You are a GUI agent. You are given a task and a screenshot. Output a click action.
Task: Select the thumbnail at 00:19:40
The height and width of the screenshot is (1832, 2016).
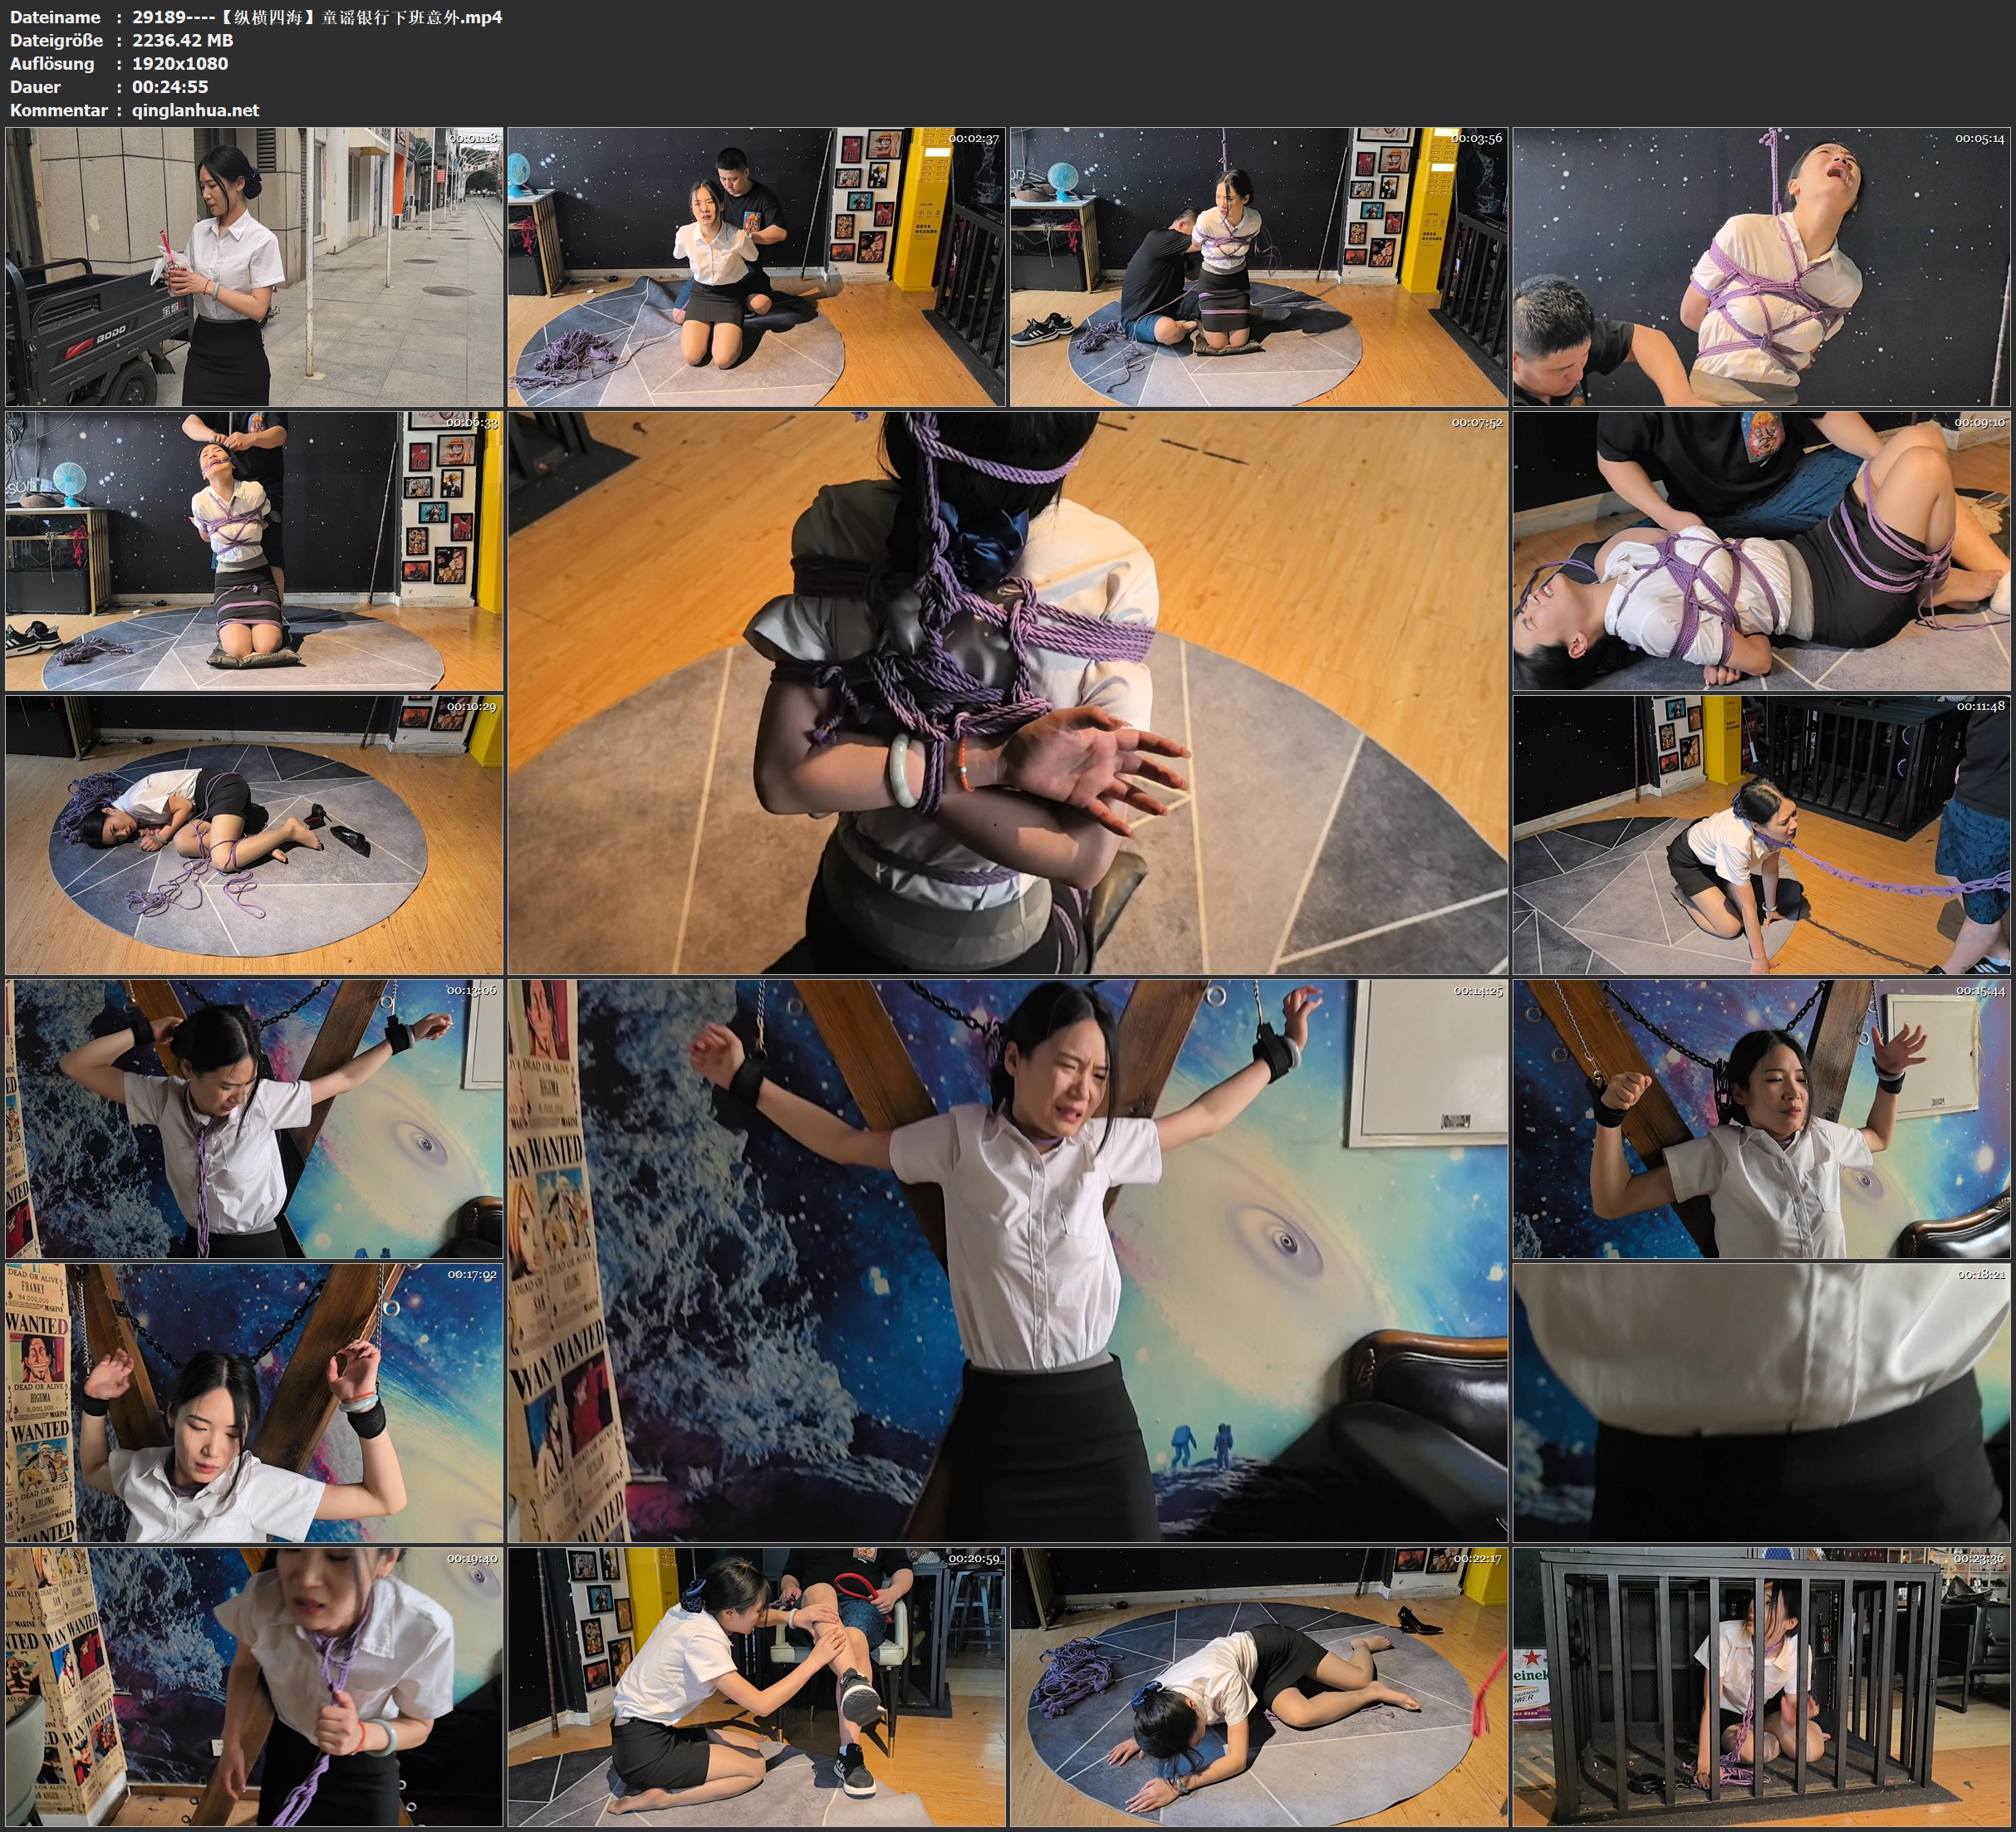coord(254,1687)
